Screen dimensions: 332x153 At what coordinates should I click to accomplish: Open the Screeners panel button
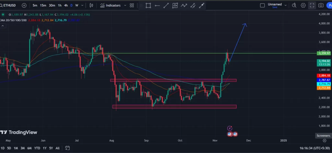pos(323,136)
